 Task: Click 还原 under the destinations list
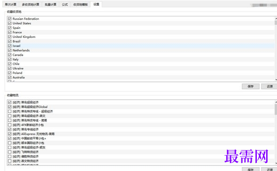[269, 86]
